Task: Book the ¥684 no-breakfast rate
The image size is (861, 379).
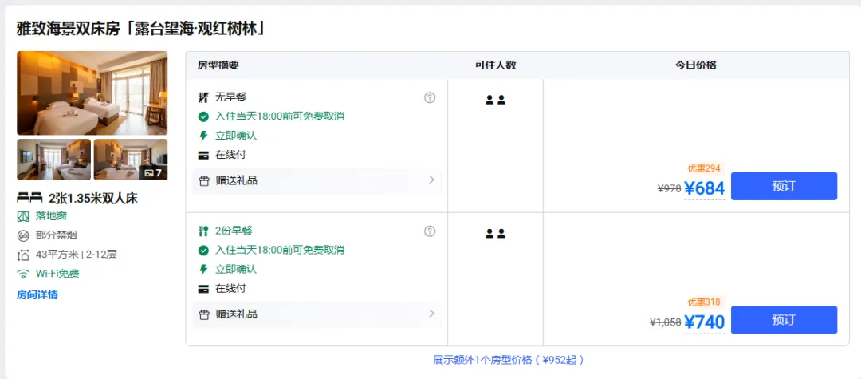Action: click(x=784, y=186)
